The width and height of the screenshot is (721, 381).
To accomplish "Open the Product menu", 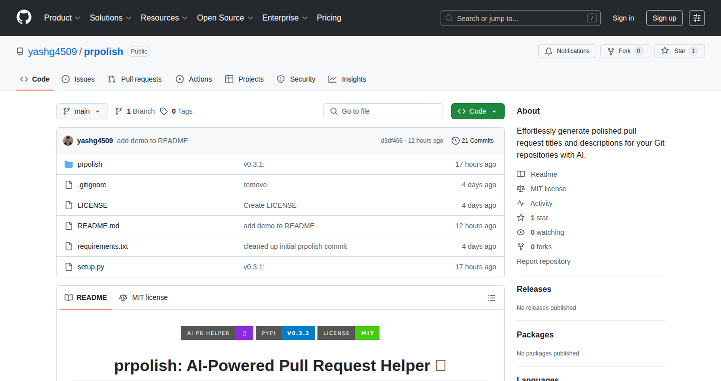I will [x=62, y=18].
